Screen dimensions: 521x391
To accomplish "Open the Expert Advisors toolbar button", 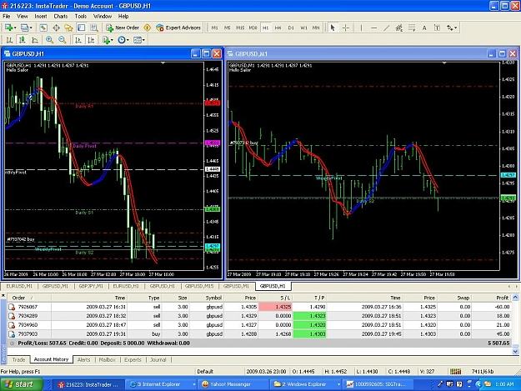I will [x=178, y=28].
